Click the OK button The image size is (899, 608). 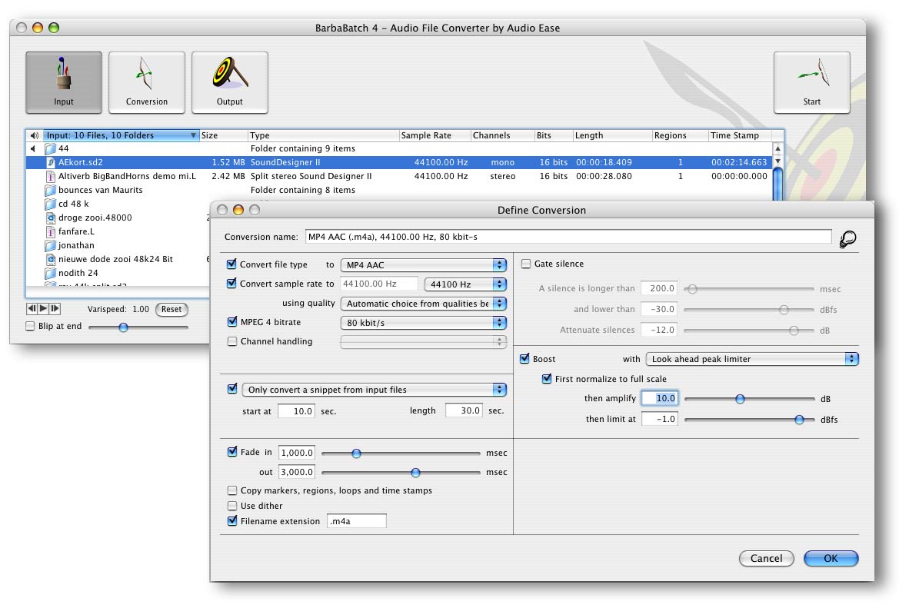click(831, 558)
